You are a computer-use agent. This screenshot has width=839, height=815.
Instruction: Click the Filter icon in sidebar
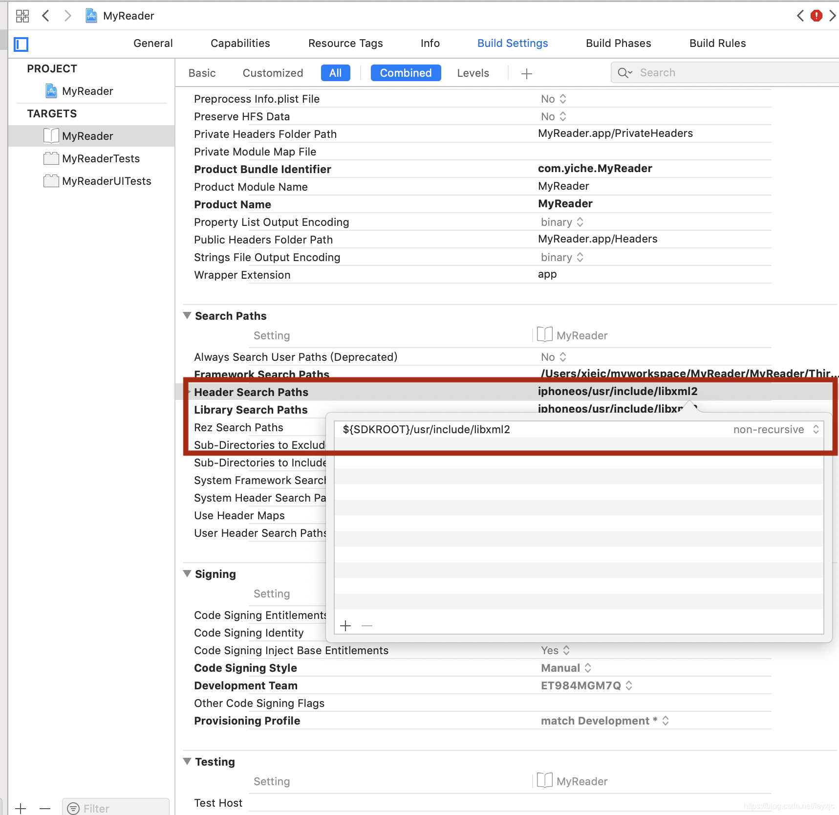click(73, 809)
